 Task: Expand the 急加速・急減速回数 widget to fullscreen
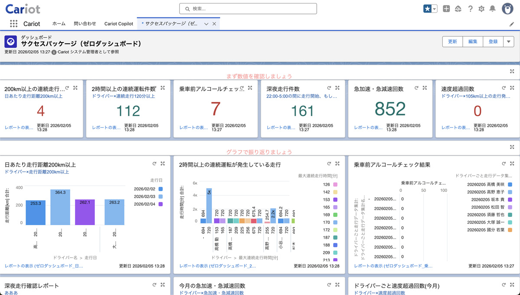click(425, 88)
